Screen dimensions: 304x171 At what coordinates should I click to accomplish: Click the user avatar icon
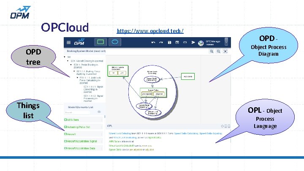pos(201,43)
